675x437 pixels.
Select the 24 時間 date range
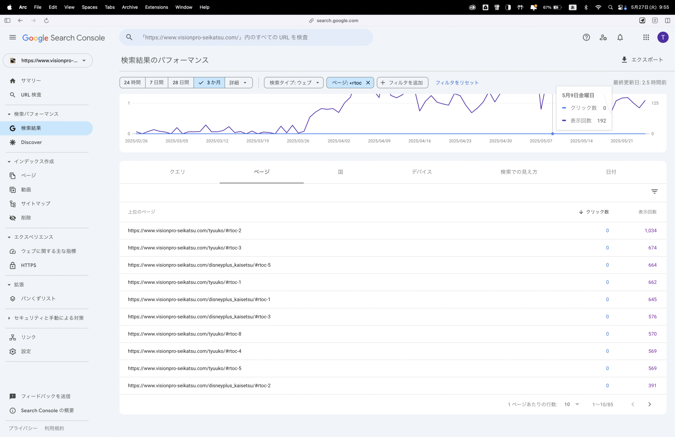pos(132,83)
